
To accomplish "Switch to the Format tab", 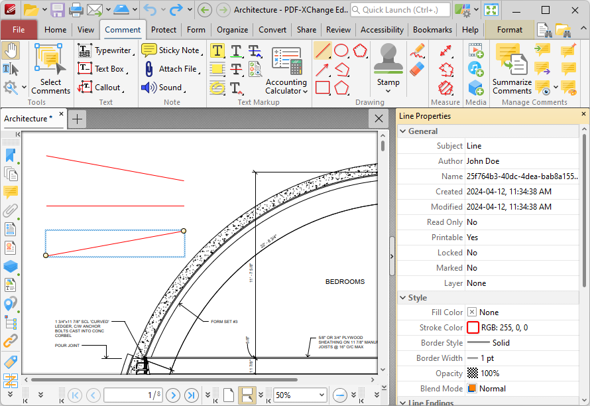I will coord(510,30).
